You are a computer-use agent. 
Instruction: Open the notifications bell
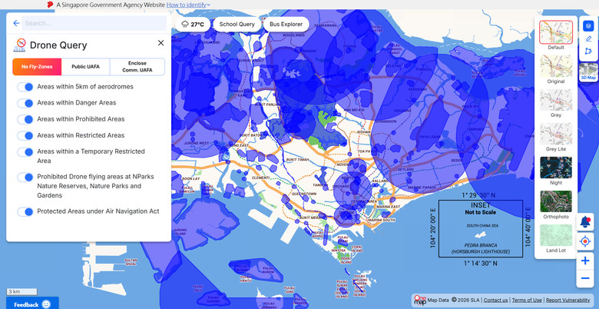coord(585,222)
